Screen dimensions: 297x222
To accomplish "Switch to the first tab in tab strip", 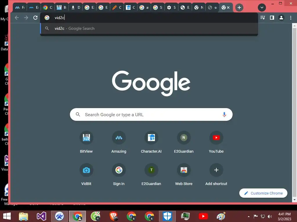I will click(x=20, y=8).
